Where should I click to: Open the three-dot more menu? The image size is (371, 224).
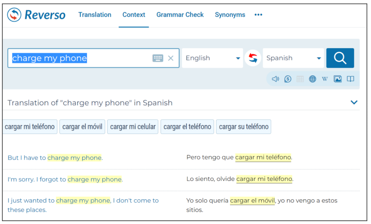258,15
